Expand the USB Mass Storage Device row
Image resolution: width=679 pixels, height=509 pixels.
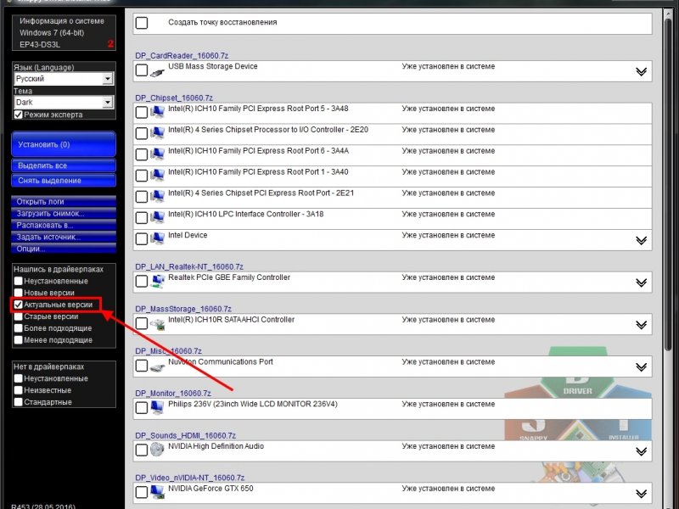(642, 71)
